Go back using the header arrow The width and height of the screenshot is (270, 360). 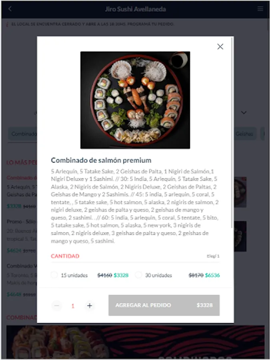[10, 9]
